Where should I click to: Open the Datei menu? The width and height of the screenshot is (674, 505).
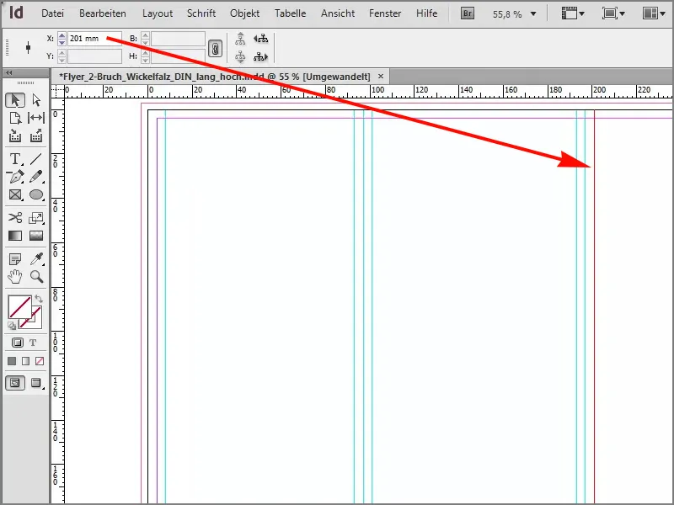(52, 13)
